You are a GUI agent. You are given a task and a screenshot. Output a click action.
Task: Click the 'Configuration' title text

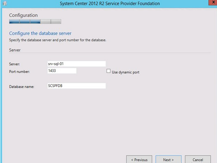pos(23,15)
